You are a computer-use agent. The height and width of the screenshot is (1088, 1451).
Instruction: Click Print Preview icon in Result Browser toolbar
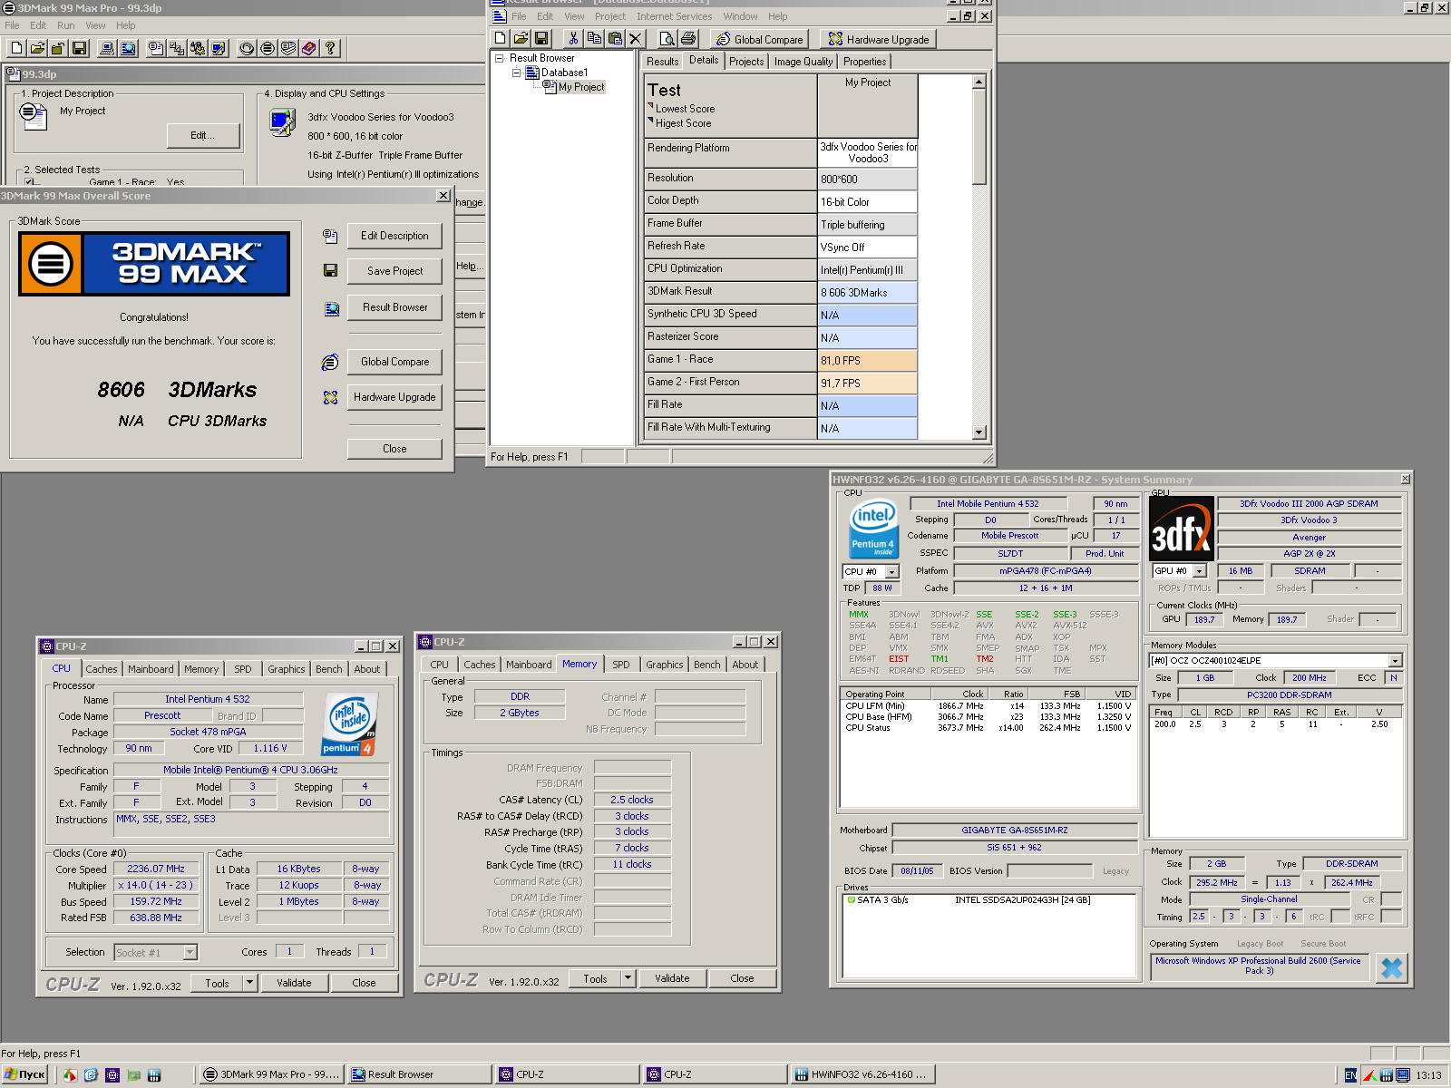(667, 38)
